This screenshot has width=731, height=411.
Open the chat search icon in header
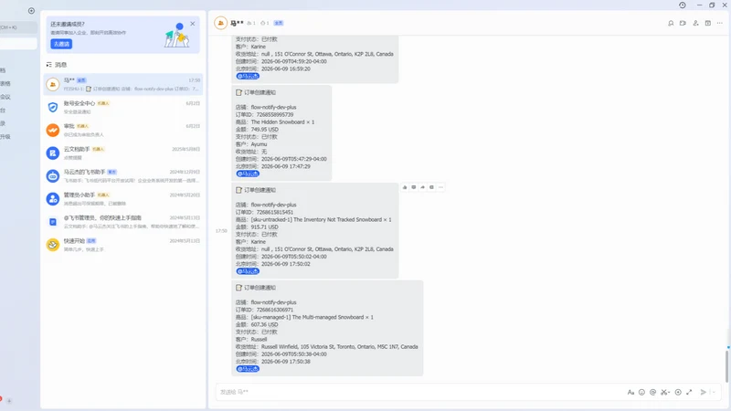[x=671, y=23]
